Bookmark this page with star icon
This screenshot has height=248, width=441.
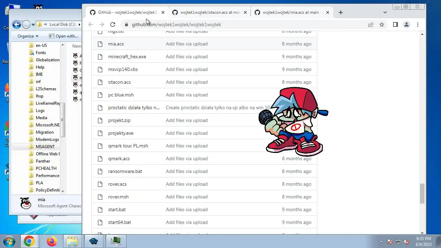pyautogui.click(x=382, y=24)
